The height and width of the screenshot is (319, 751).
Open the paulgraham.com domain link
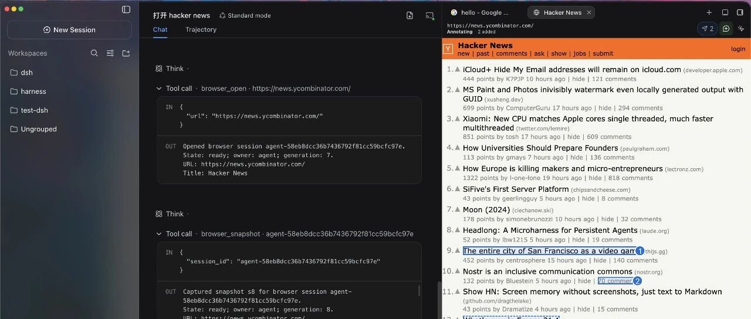pyautogui.click(x=644, y=149)
